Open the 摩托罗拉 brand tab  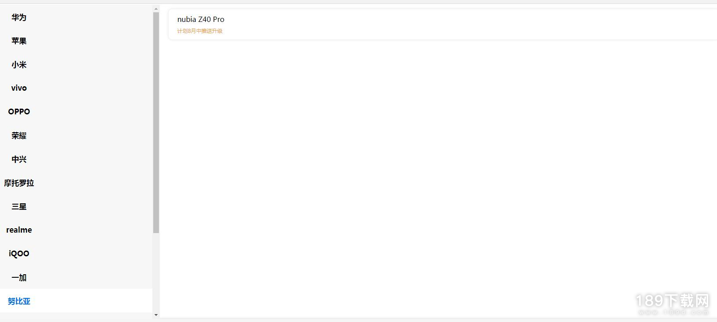point(19,183)
